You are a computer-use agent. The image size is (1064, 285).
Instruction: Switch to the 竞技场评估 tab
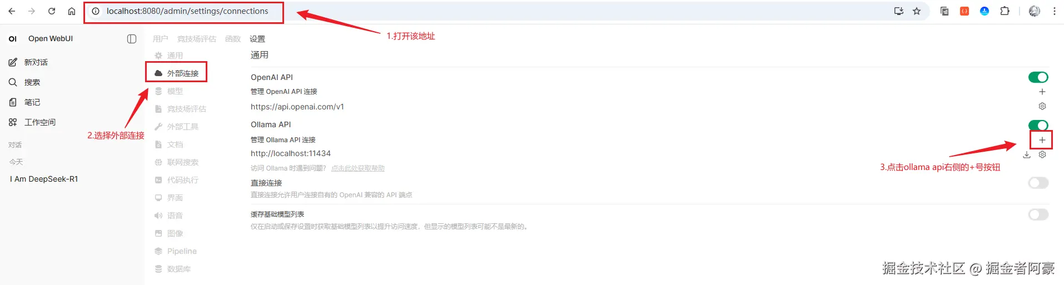(x=197, y=39)
